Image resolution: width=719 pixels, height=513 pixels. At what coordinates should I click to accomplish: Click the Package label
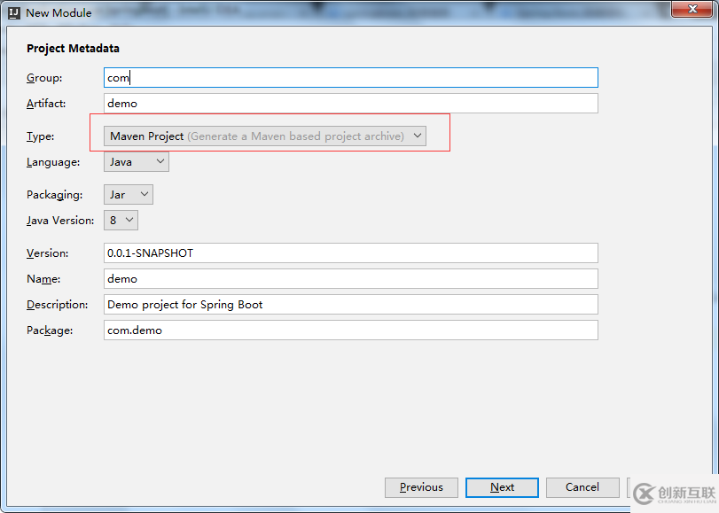50,330
